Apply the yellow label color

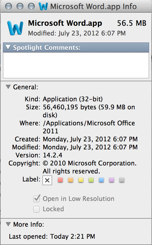tap(81, 180)
